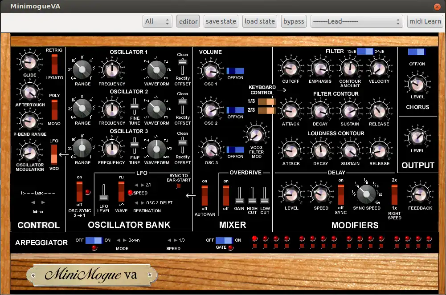Click previous arrow for Arpeggiator Speed

point(169,240)
